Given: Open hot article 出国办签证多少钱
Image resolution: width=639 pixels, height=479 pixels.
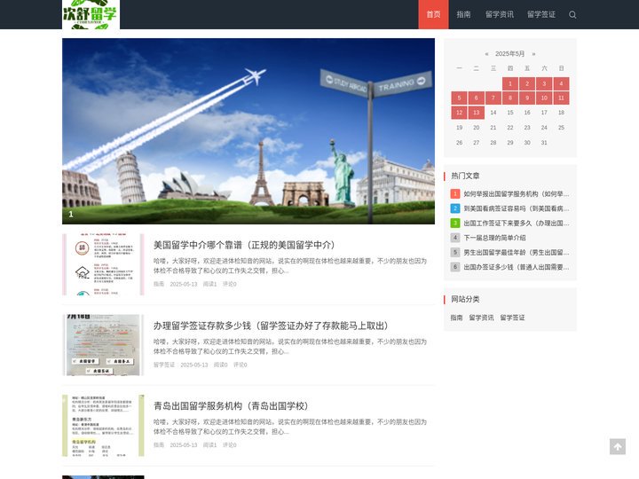Looking at the screenshot, I should 516,267.
